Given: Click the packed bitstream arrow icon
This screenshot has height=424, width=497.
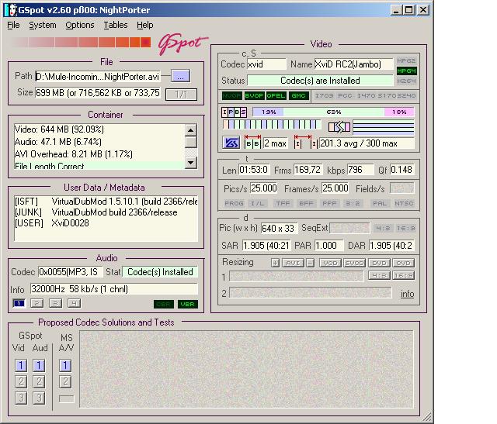Looking at the screenshot, I should coord(339,127).
